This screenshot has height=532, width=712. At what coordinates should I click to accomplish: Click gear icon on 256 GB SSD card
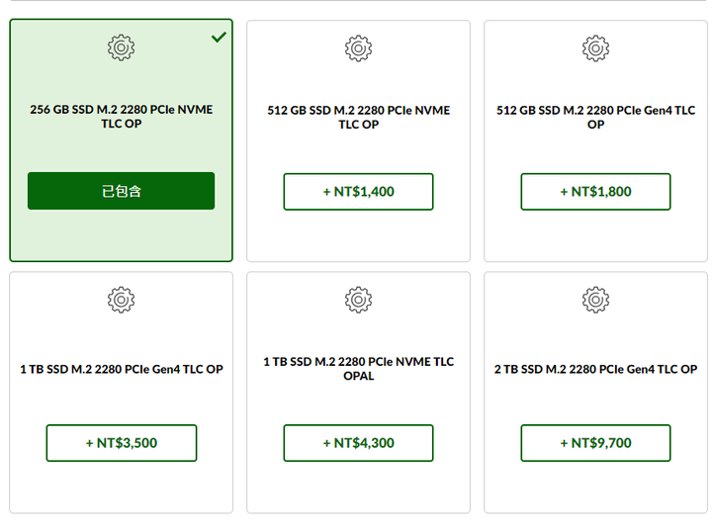[x=122, y=47]
